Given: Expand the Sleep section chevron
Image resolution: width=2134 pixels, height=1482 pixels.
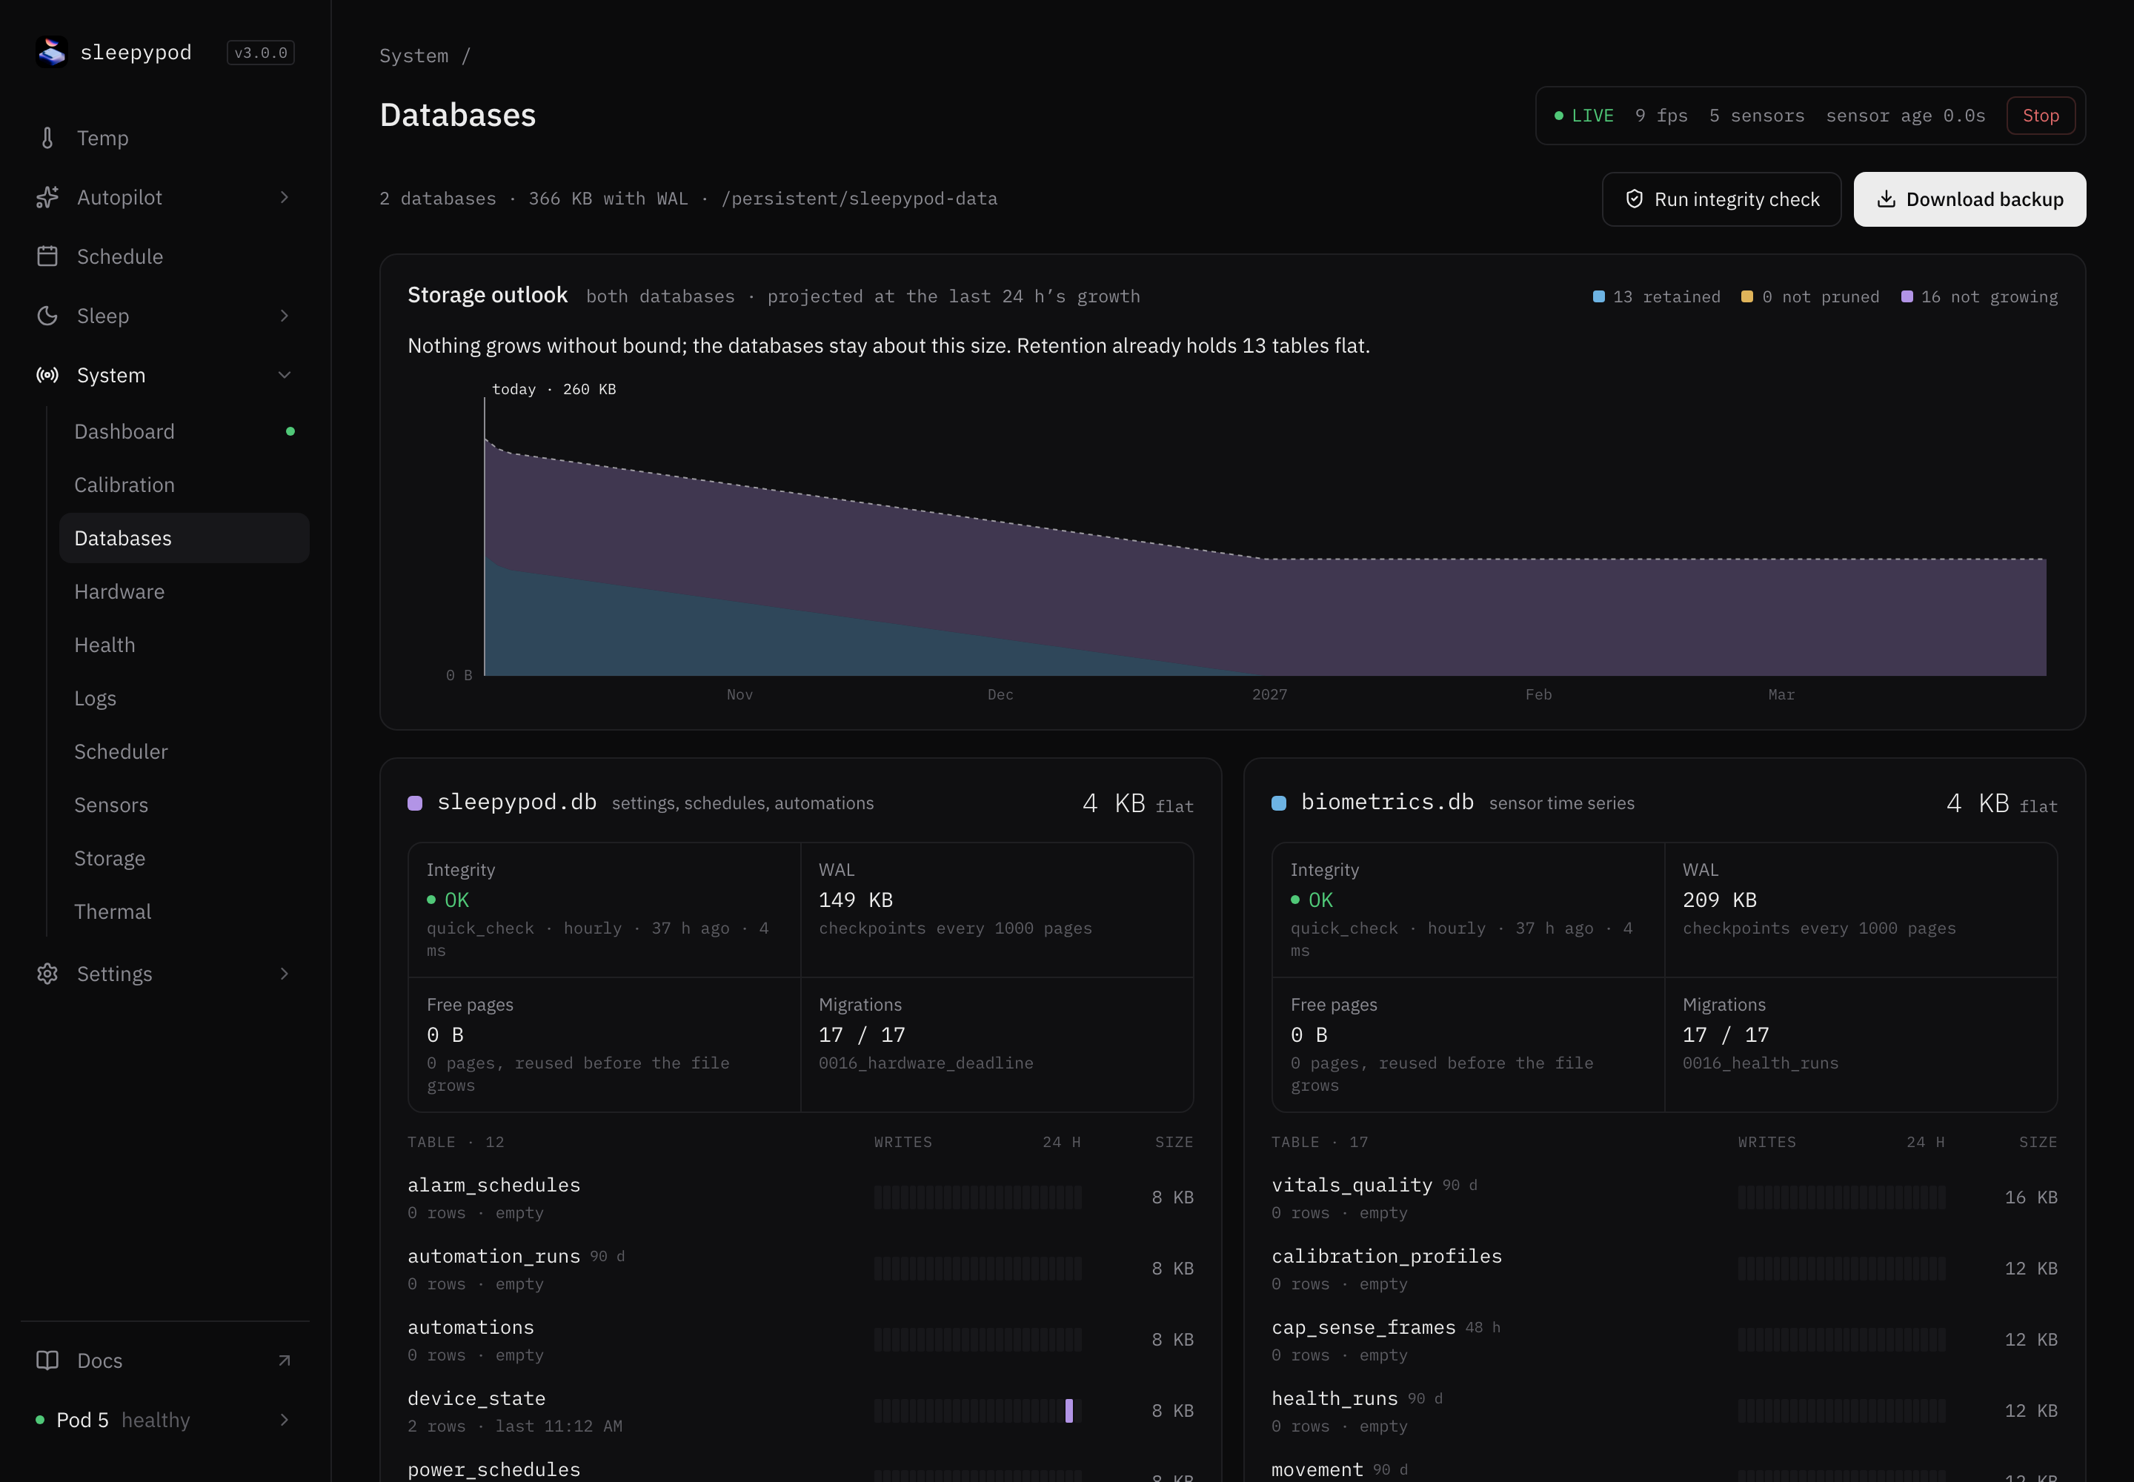Looking at the screenshot, I should point(284,316).
